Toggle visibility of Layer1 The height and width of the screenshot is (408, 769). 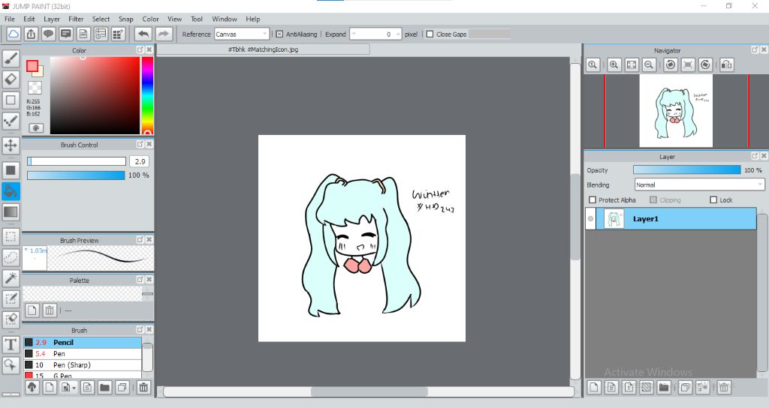point(590,219)
